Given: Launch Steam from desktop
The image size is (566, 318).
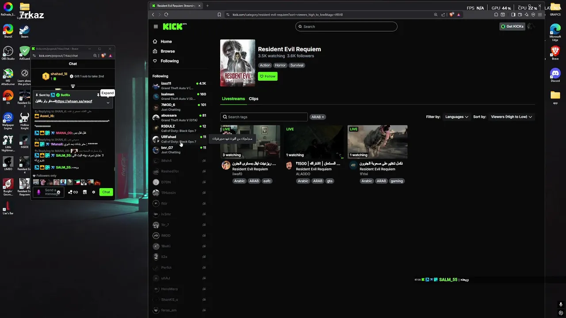Looking at the screenshot, I should click(x=24, y=30).
